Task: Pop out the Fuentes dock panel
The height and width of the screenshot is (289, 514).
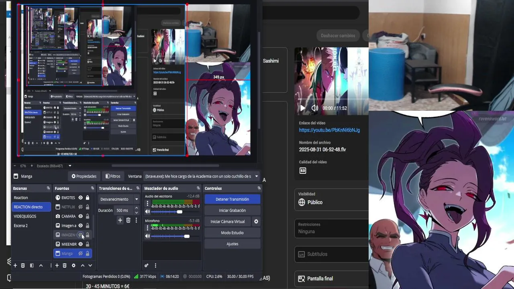Action: coord(92,188)
